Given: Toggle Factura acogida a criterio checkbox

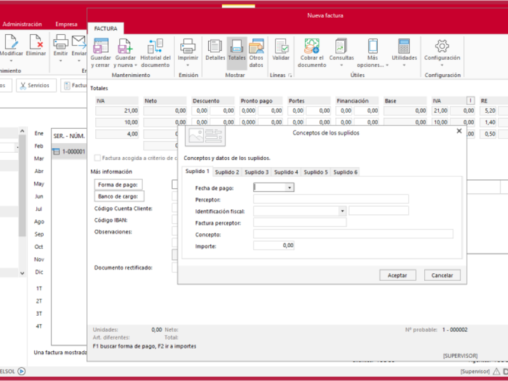Looking at the screenshot, I should (x=97, y=158).
